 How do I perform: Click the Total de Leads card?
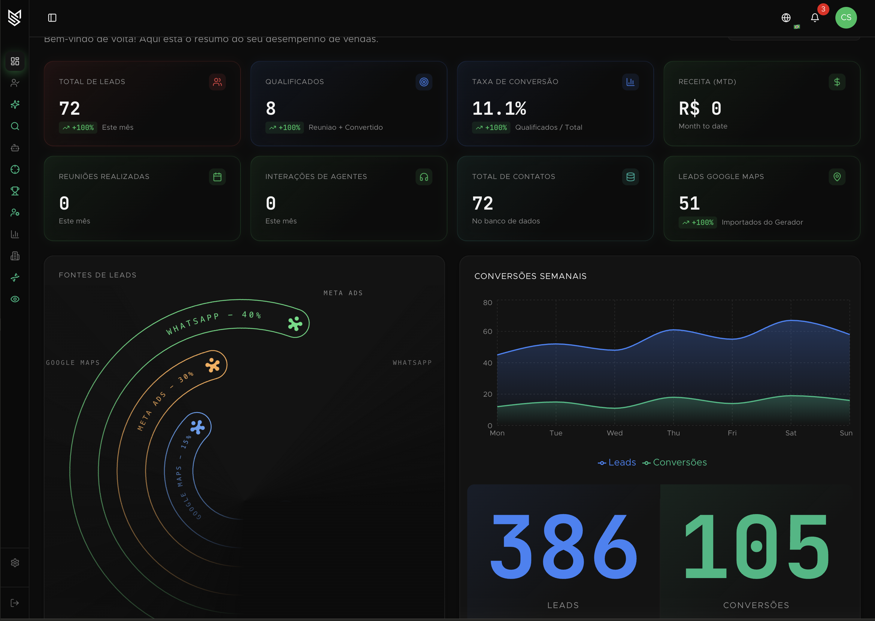pyautogui.click(x=142, y=103)
